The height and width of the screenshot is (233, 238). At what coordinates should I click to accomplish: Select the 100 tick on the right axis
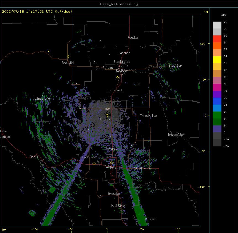coord(203,44)
